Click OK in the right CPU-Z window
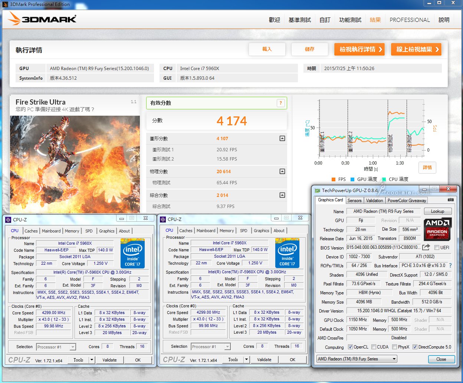This screenshot has height=383, width=463. coord(292,360)
